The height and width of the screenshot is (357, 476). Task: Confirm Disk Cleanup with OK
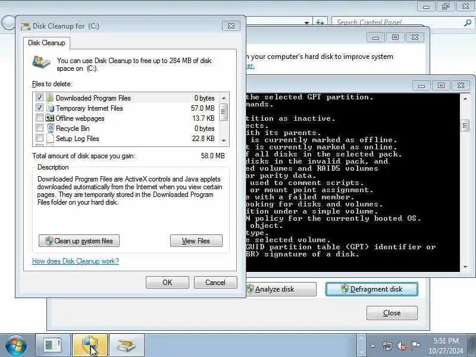167,282
